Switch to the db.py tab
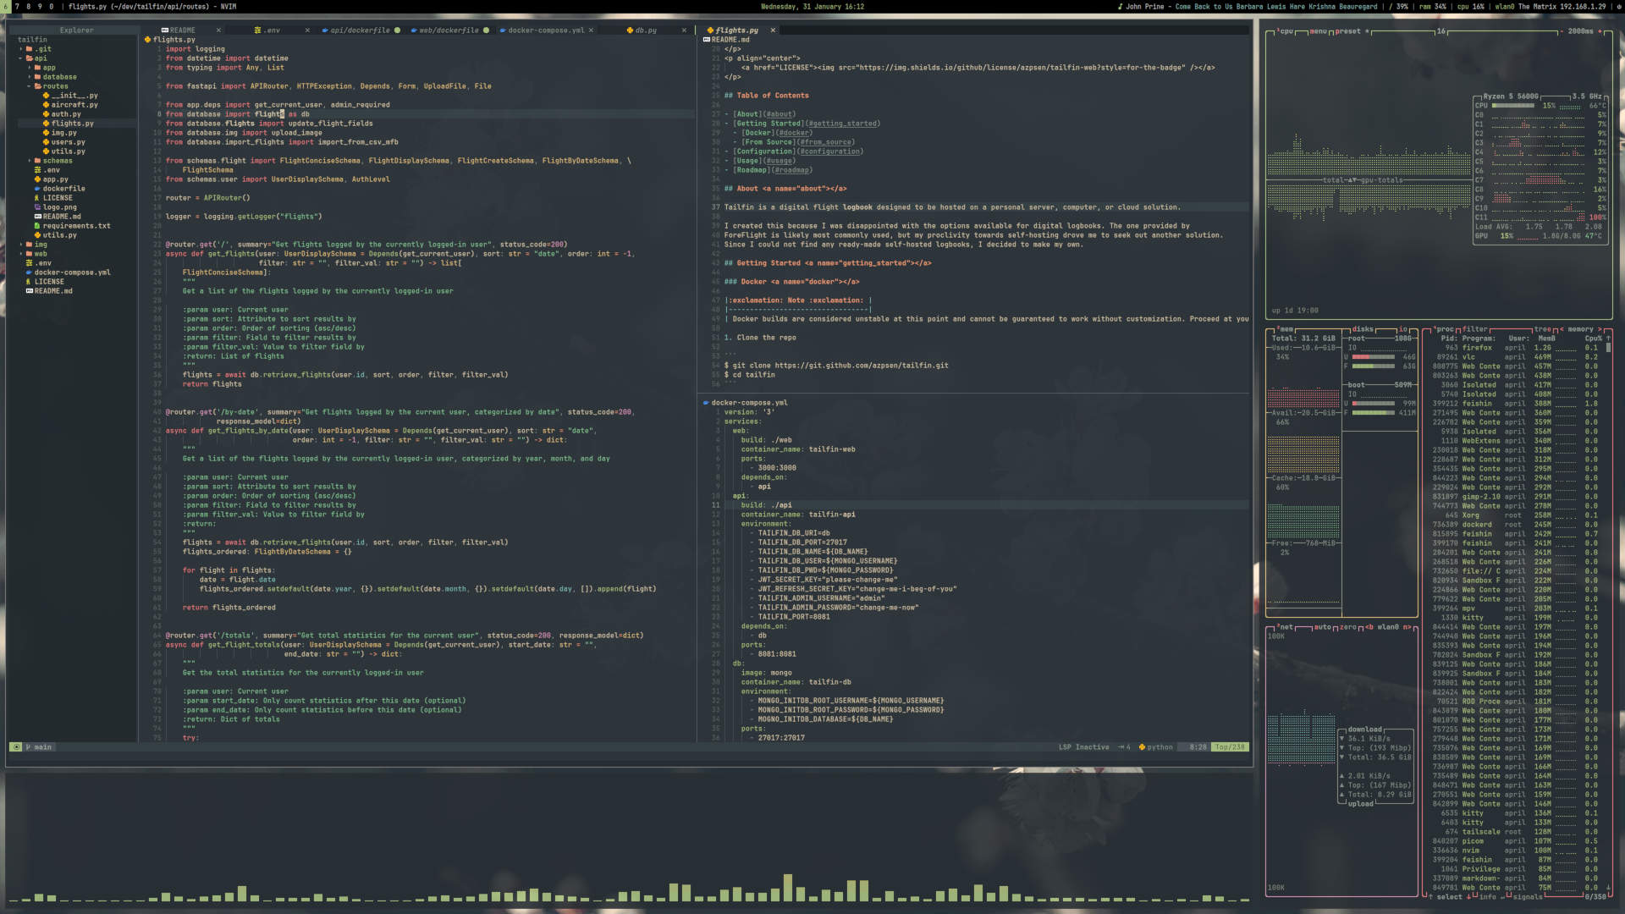Screen dimensions: 1625x914 pos(645,30)
